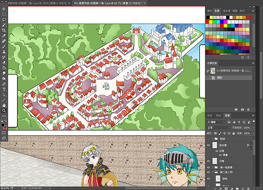
Task: Select the Path Selection tool
Action: pos(4,95)
